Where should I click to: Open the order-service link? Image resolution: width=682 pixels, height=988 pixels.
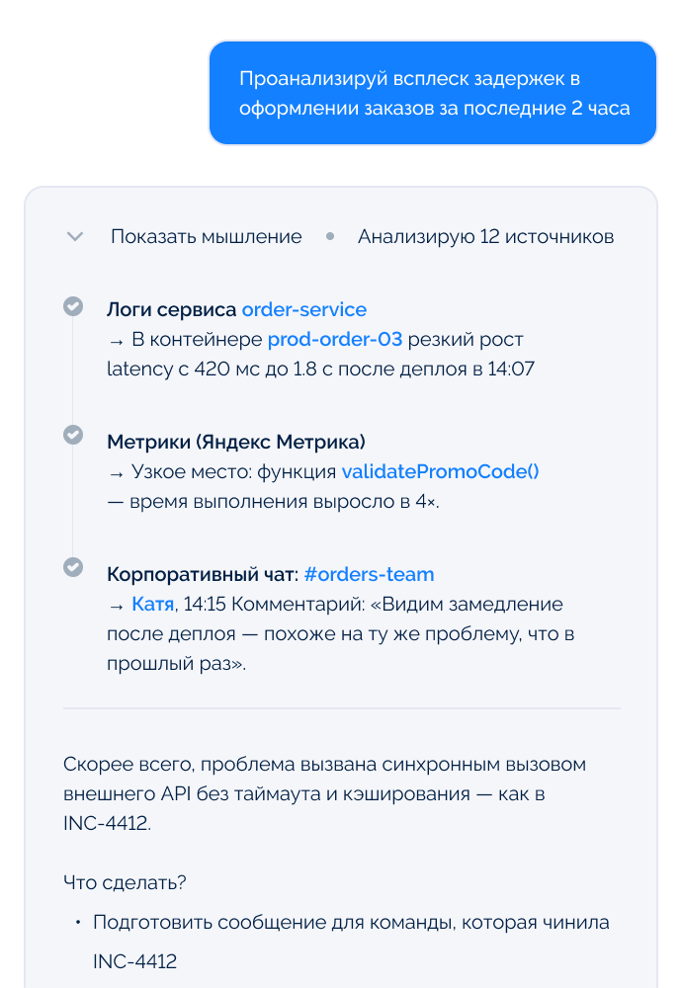coord(303,309)
